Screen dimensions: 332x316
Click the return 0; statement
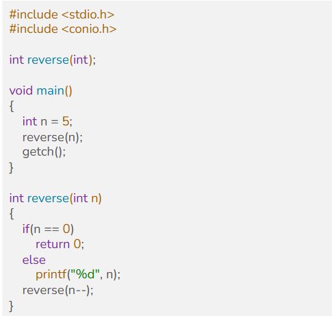point(60,244)
